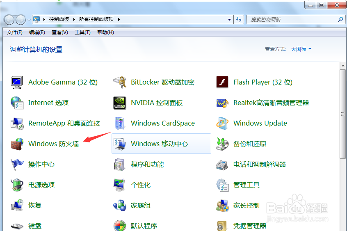
Task: Click the scrollbar up arrow
Action: click(343, 66)
